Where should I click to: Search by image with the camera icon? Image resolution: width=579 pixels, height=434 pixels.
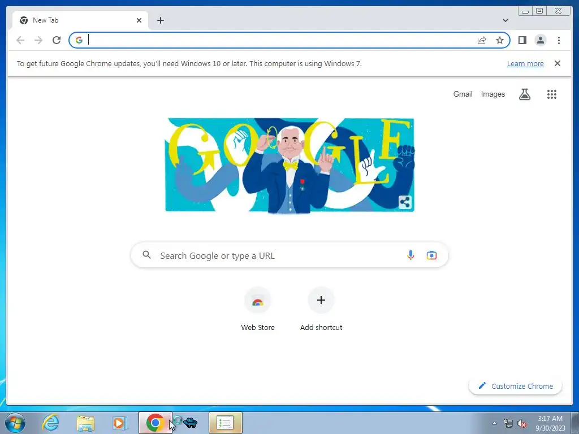point(431,255)
